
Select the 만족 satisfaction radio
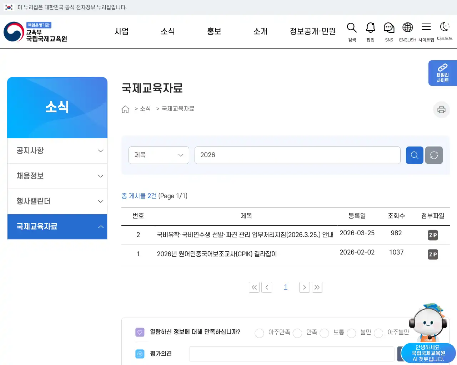point(297,333)
